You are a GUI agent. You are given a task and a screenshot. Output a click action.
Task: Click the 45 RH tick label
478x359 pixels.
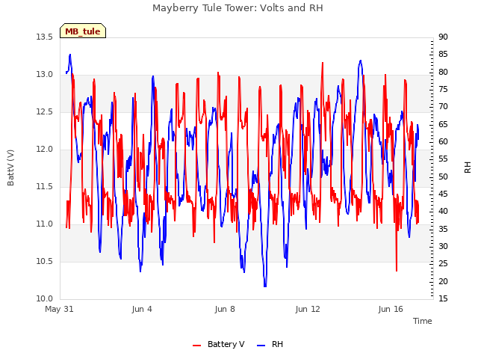(443, 194)
